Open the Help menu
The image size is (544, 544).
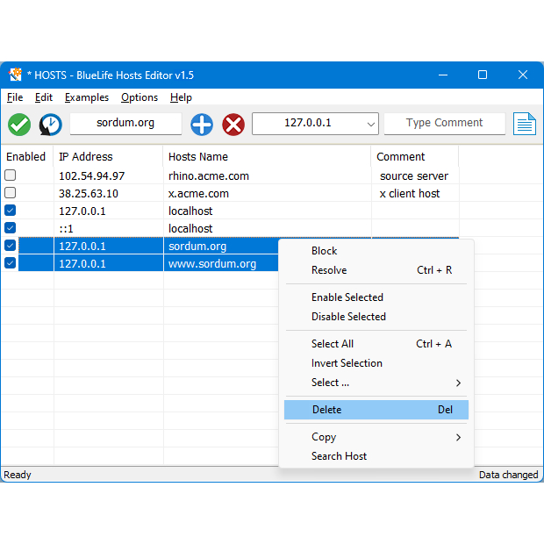point(181,97)
